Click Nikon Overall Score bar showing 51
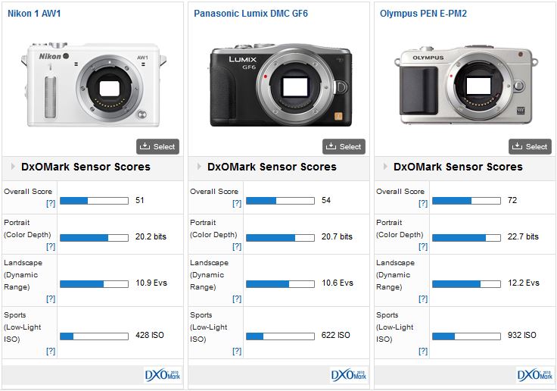Viewport: 557px width, 391px height. tap(94, 201)
